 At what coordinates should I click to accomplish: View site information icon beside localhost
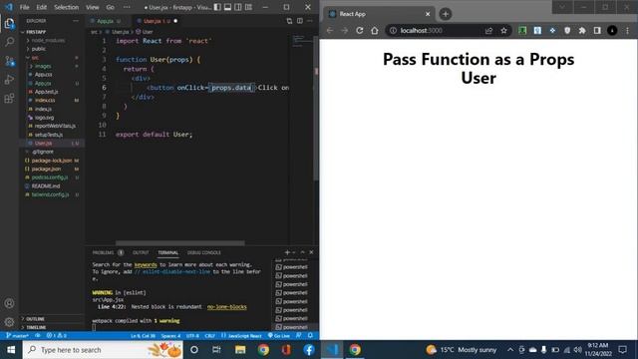click(x=393, y=31)
